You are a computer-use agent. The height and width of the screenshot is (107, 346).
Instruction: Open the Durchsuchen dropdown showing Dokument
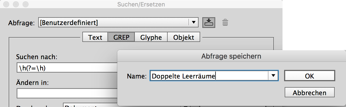tap(126, 105)
